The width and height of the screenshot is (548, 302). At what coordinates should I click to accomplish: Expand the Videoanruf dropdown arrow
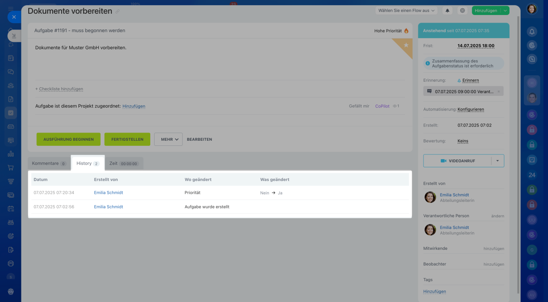497,161
